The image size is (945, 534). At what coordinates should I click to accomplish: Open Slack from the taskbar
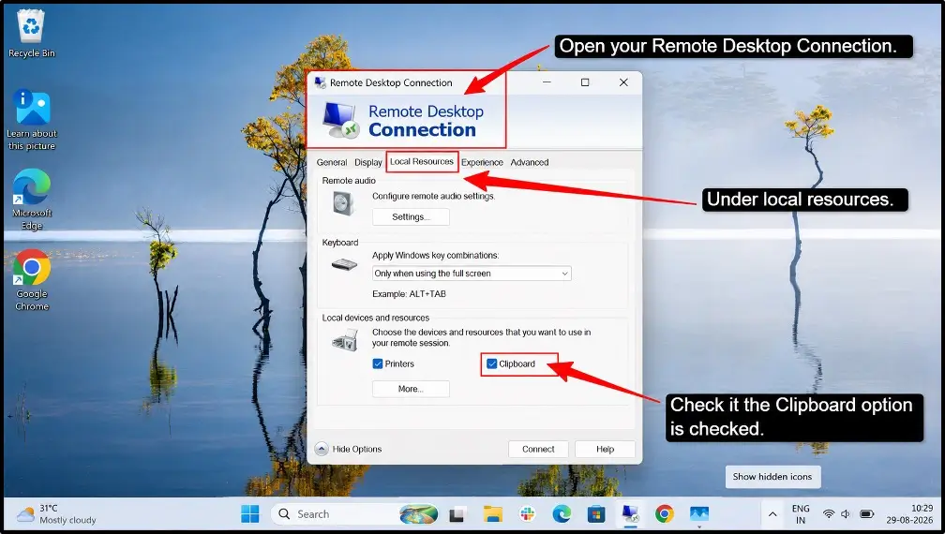point(527,514)
